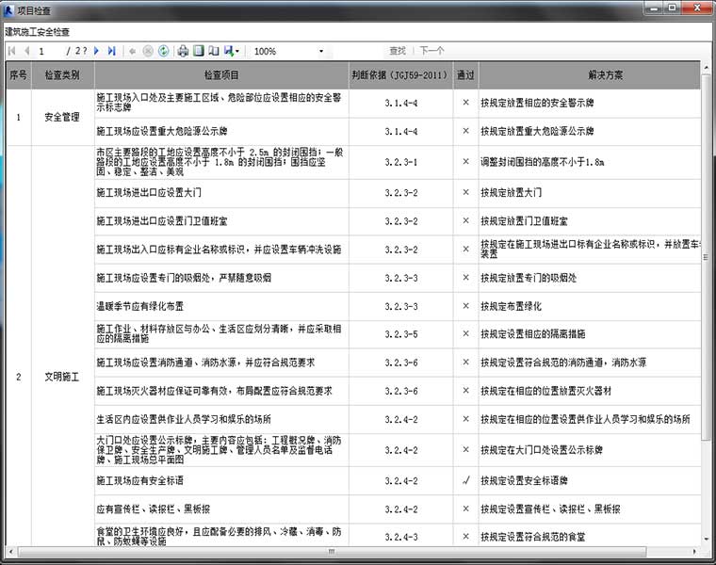Click the horizontal scrollbar left arrow
This screenshot has height=565, width=716.
[10, 552]
